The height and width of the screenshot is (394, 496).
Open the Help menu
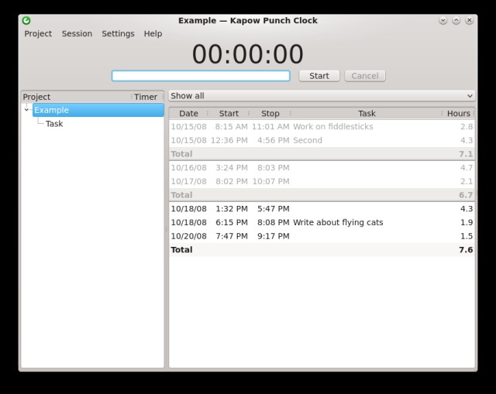pyautogui.click(x=153, y=34)
